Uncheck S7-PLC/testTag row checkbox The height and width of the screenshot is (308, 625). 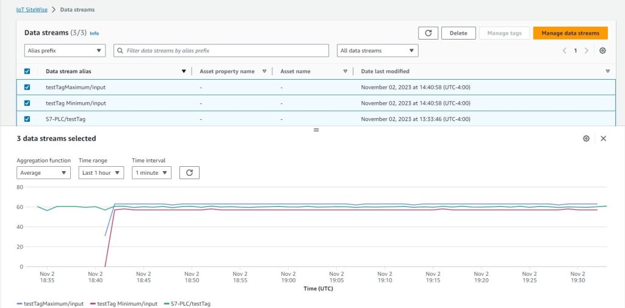click(x=27, y=119)
